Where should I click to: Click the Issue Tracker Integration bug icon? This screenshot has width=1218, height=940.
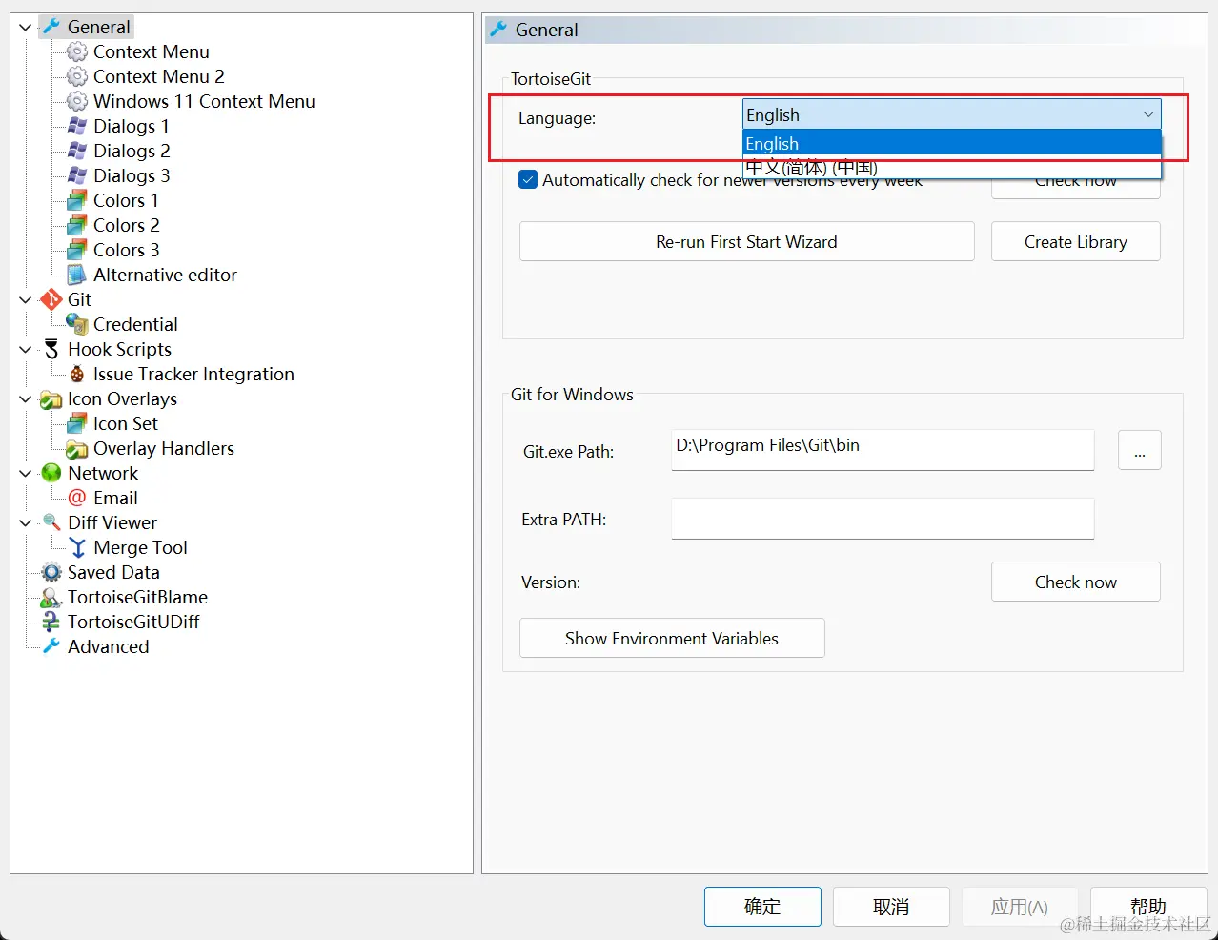(x=77, y=374)
